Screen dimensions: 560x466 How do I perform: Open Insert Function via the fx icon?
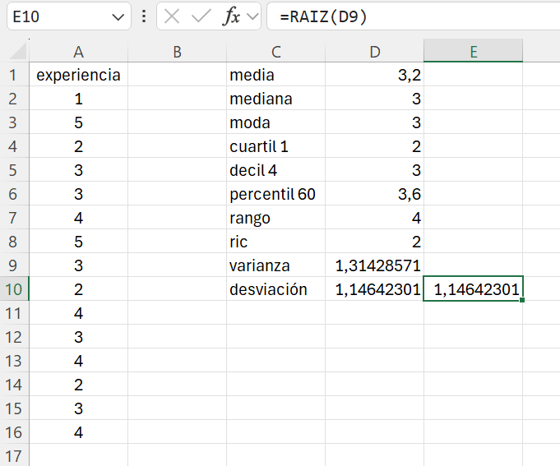232,16
